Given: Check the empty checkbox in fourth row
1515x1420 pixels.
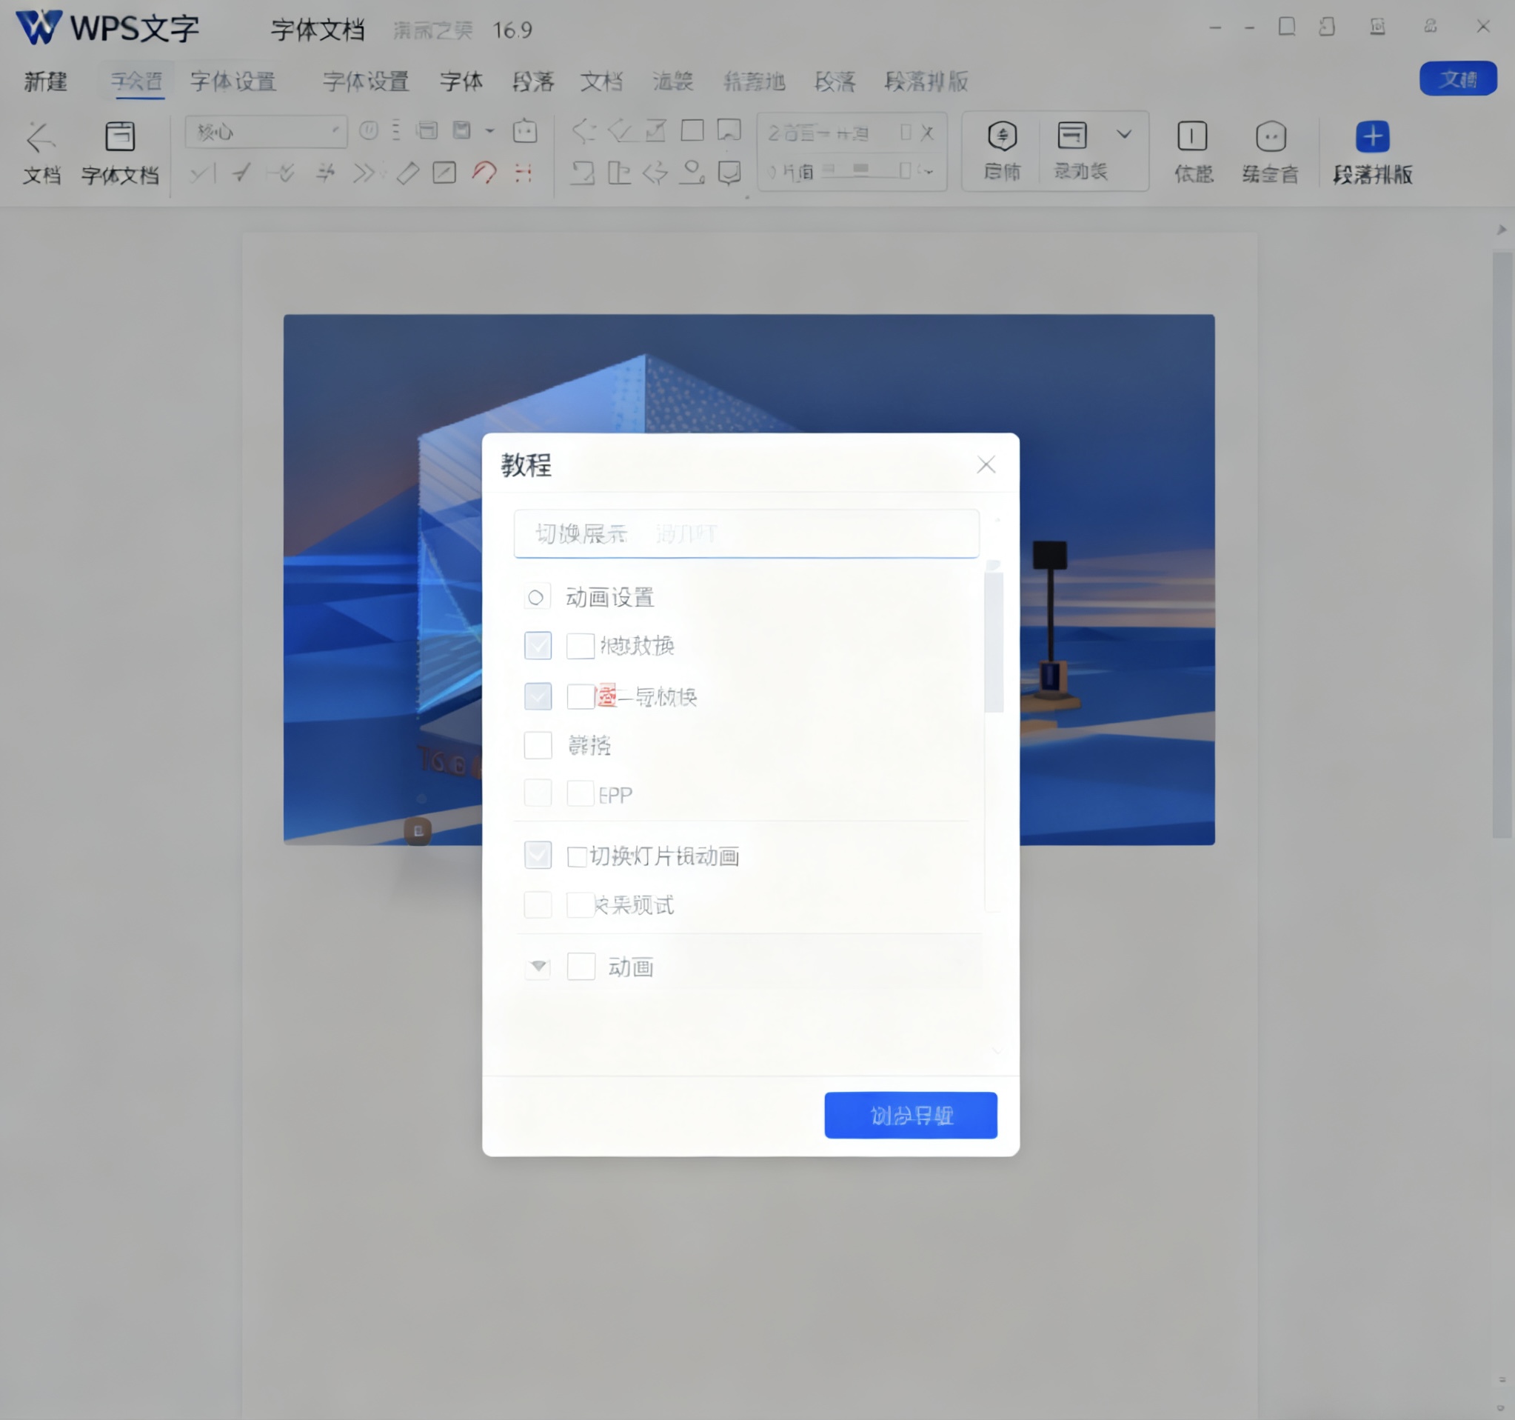Looking at the screenshot, I should [x=538, y=744].
